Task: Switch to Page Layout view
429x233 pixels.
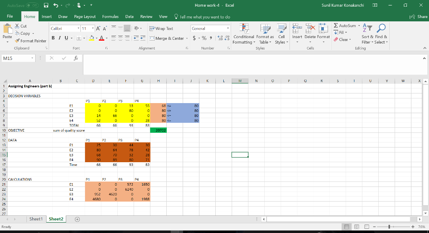Action: [x=357, y=227]
